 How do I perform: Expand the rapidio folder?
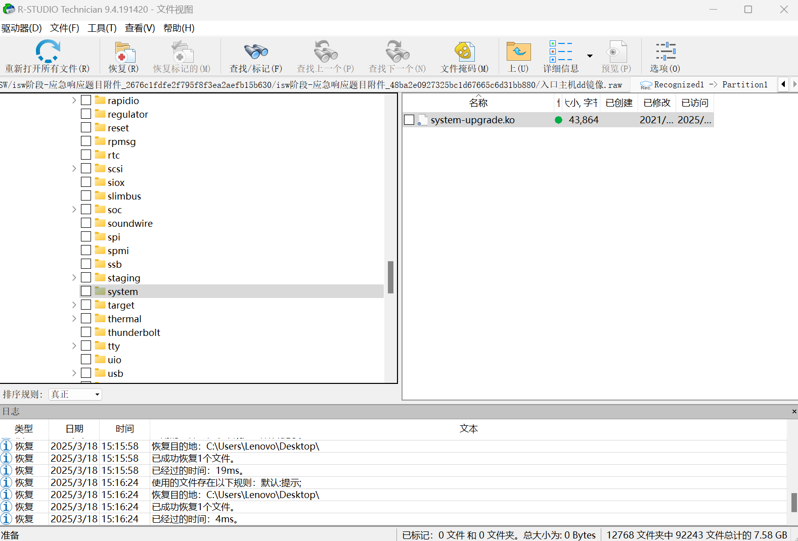[74, 101]
